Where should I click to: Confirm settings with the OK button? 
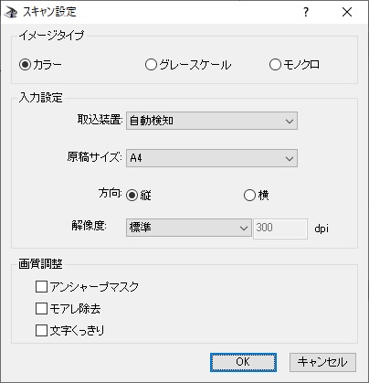(243, 362)
